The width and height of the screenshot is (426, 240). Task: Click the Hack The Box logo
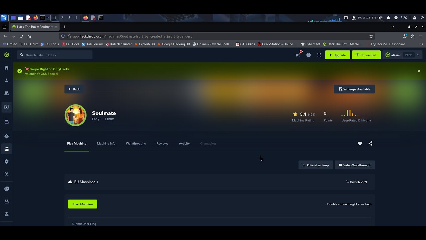pos(7,55)
